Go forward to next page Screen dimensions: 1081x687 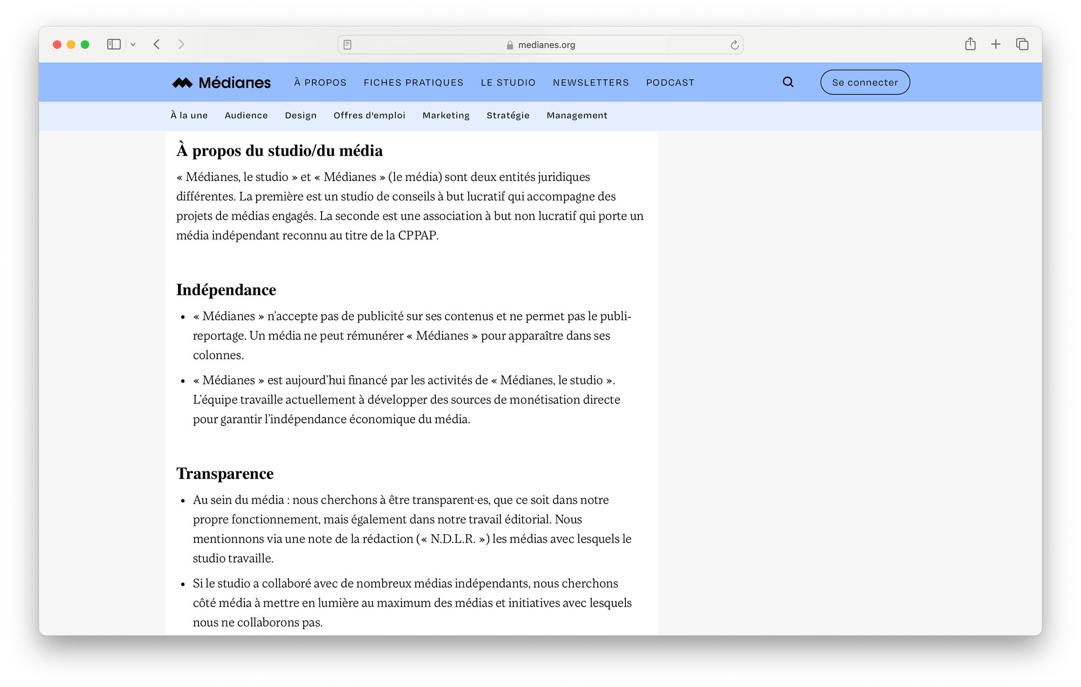pos(181,44)
